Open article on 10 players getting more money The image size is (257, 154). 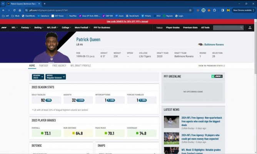pyautogui.click(x=200, y=137)
